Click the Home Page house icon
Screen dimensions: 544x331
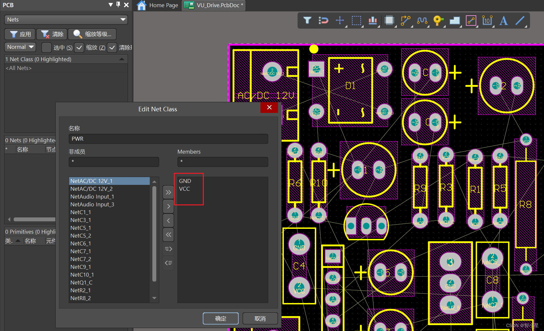click(141, 5)
